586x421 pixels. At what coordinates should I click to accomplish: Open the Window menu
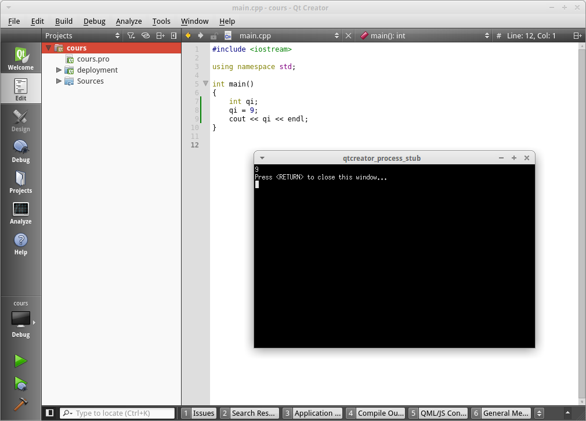click(x=194, y=21)
